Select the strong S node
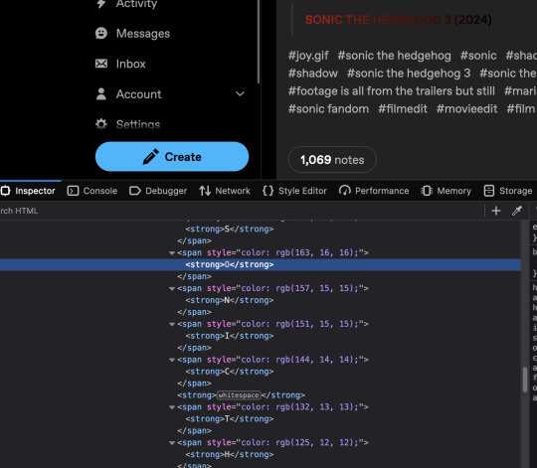This screenshot has width=537, height=468. 230,229
